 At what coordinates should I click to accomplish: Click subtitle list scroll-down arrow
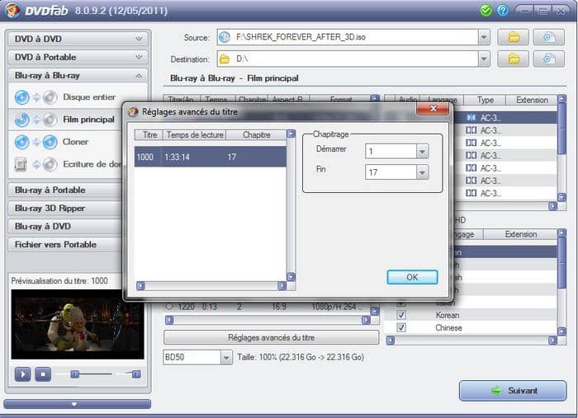[x=561, y=331]
